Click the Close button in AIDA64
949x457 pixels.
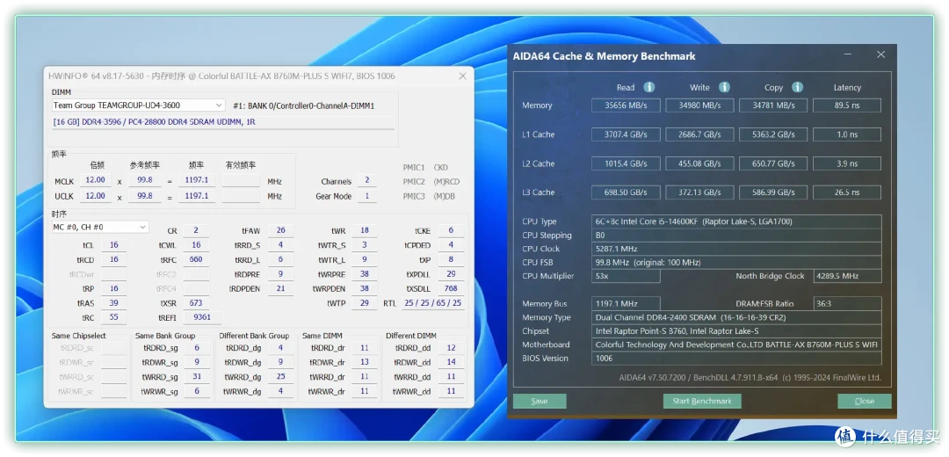coord(865,402)
